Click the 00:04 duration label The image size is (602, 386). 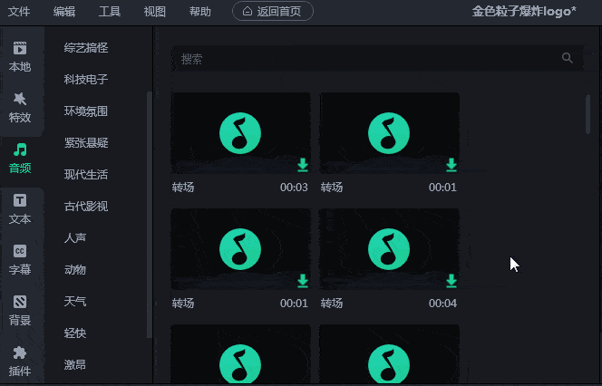(442, 304)
